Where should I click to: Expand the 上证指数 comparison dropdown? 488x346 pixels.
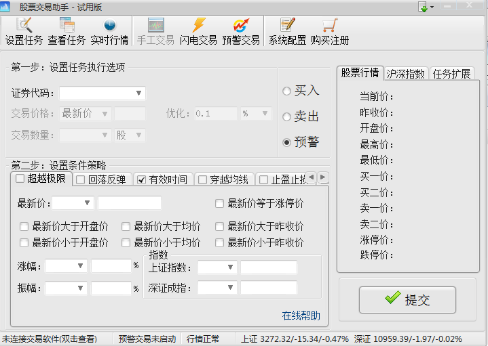tap(230, 267)
